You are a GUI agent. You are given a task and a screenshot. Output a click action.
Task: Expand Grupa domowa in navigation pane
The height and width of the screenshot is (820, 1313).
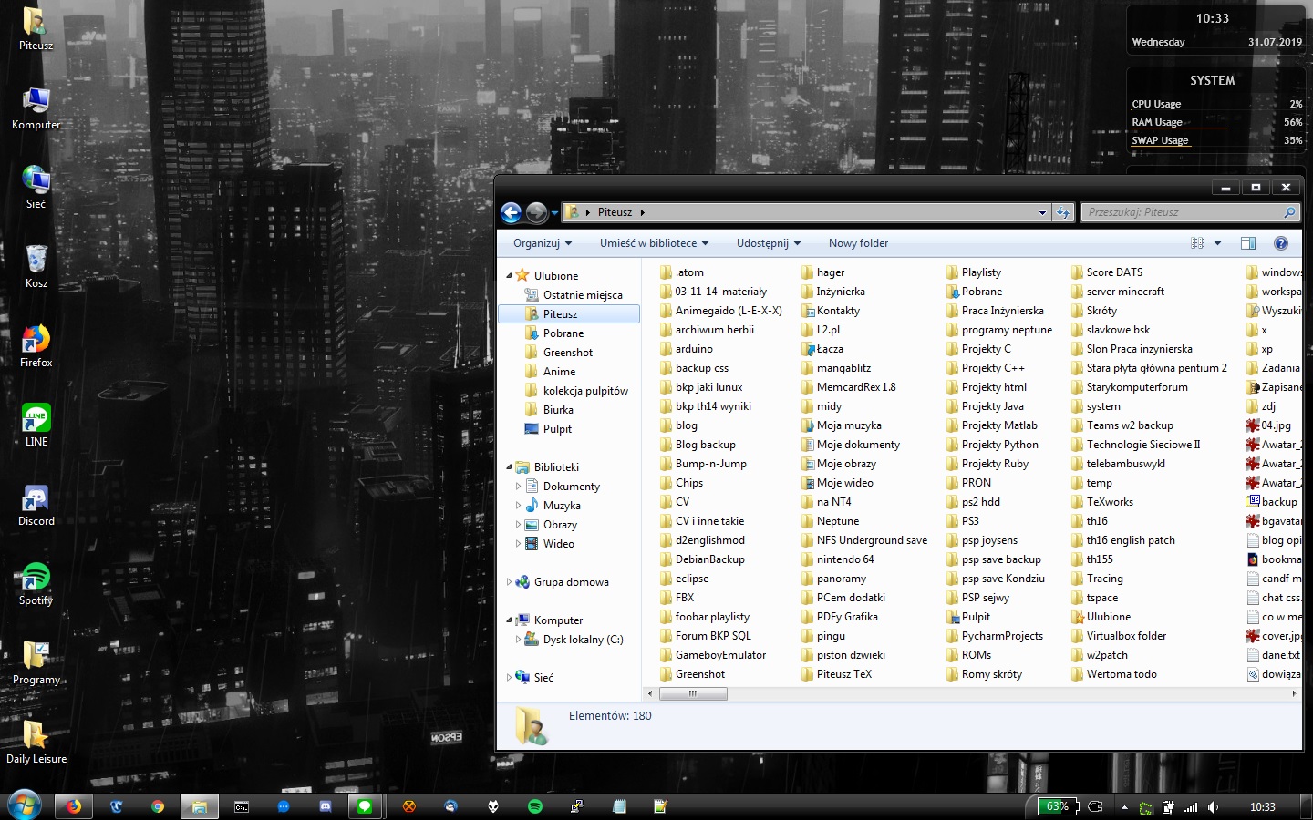pyautogui.click(x=509, y=581)
